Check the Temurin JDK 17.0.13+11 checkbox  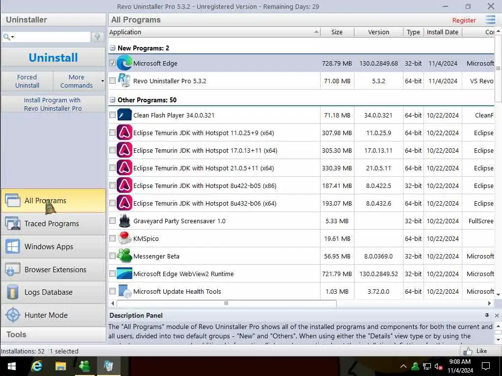[112, 150]
